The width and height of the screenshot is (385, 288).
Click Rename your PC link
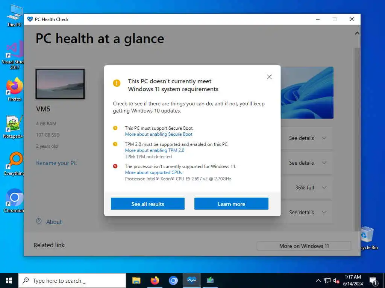[x=57, y=163]
